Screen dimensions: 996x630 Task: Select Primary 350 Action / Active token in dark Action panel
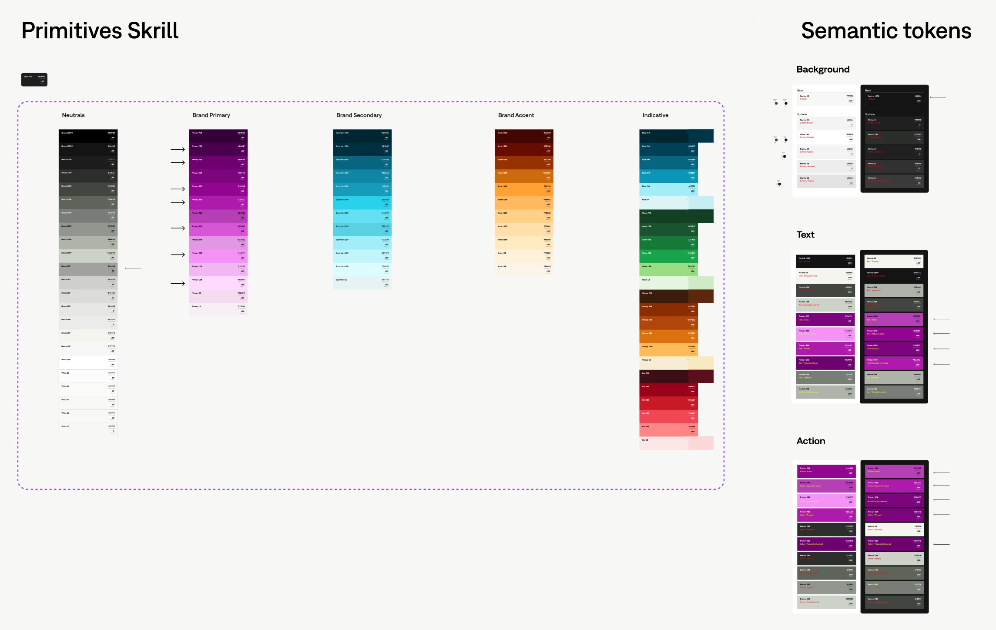894,472
